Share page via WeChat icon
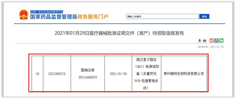 (221, 40)
